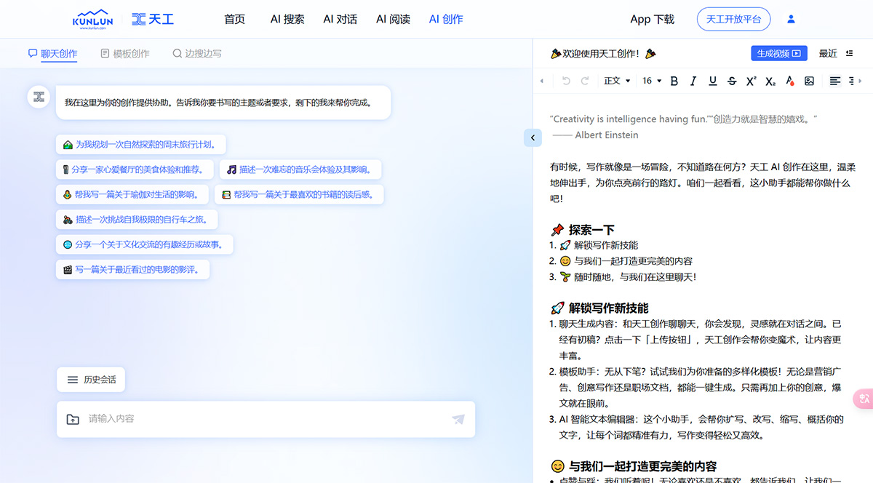Click the Redo icon in the editor toolbar
The height and width of the screenshot is (483, 873).
click(585, 81)
